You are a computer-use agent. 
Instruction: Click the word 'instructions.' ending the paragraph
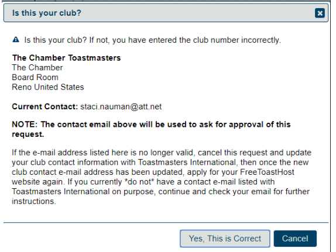click(x=34, y=201)
